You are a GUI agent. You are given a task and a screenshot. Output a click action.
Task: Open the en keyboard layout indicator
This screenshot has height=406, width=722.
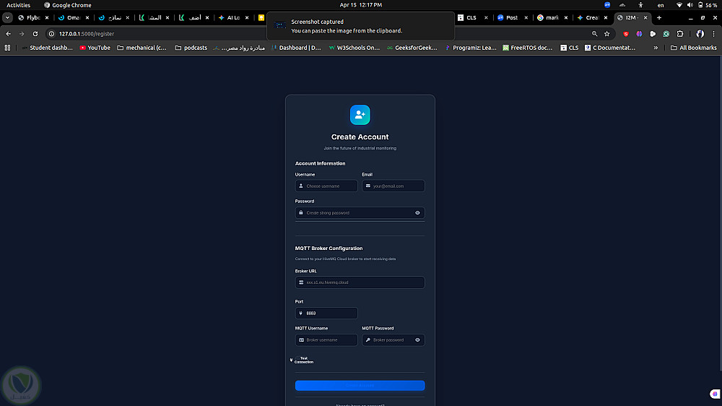(x=661, y=5)
